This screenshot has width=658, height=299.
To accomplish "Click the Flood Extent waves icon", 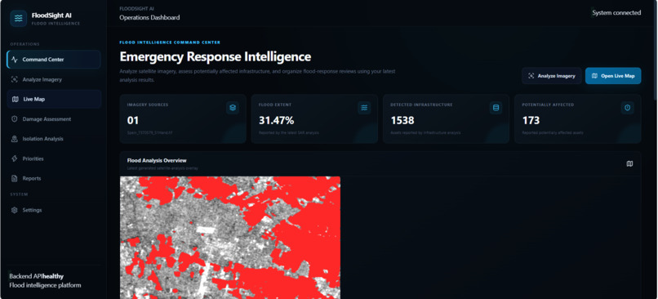I will [364, 108].
